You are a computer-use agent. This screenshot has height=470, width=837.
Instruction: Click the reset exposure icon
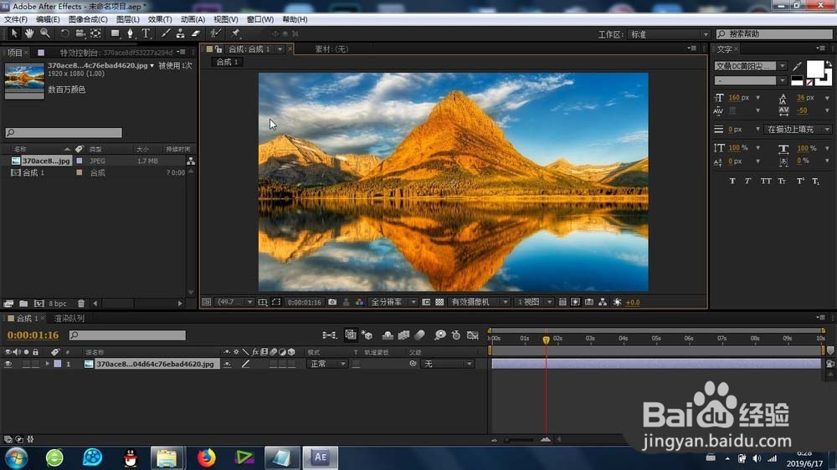[x=617, y=302]
